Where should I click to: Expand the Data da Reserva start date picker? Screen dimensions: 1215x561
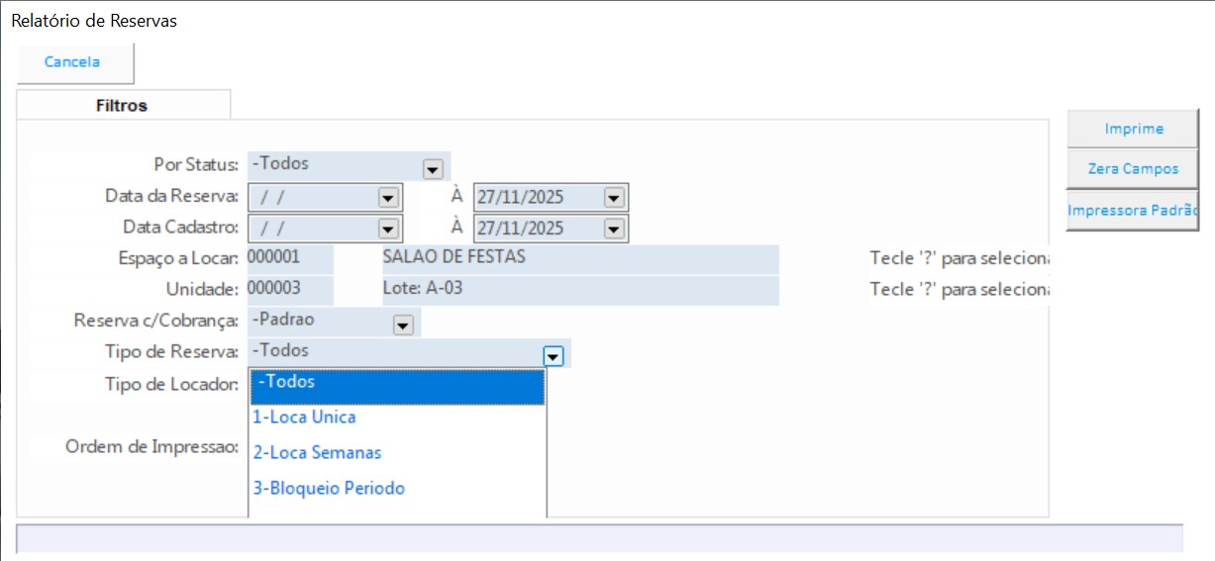coord(387,198)
